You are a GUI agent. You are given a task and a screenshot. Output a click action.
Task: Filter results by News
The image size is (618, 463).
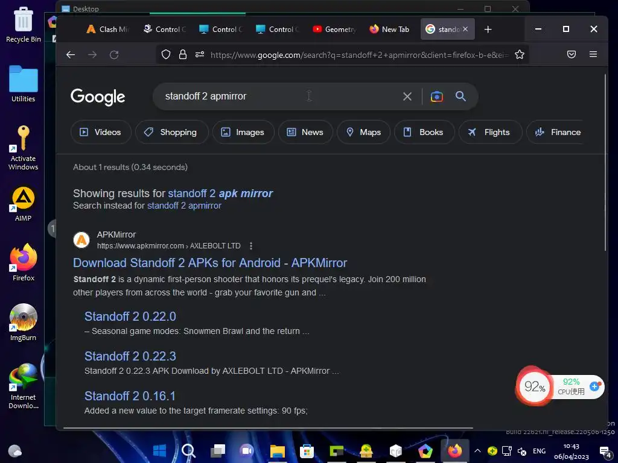point(305,132)
